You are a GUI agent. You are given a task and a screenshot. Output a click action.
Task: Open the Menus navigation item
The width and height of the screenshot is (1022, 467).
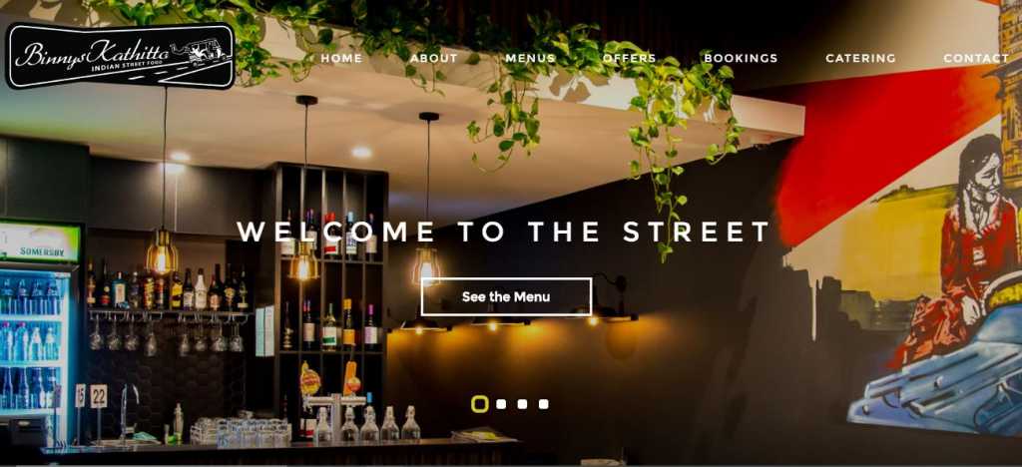[x=530, y=58]
